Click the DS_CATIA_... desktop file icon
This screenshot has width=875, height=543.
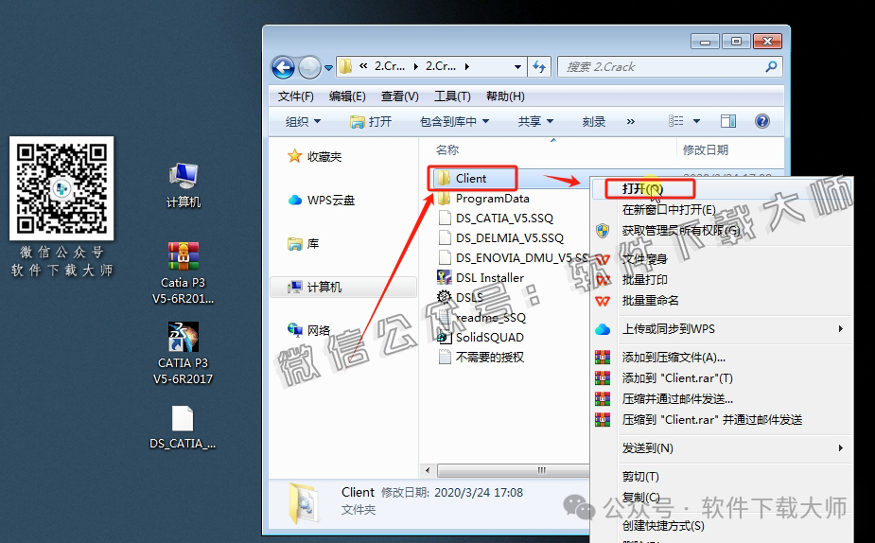click(183, 428)
